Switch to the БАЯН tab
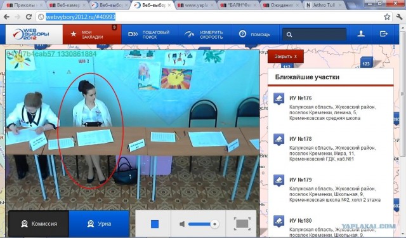406x238 pixels. click(x=239, y=5)
